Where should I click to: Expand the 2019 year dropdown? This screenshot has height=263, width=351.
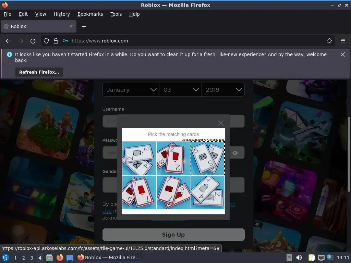(223, 90)
